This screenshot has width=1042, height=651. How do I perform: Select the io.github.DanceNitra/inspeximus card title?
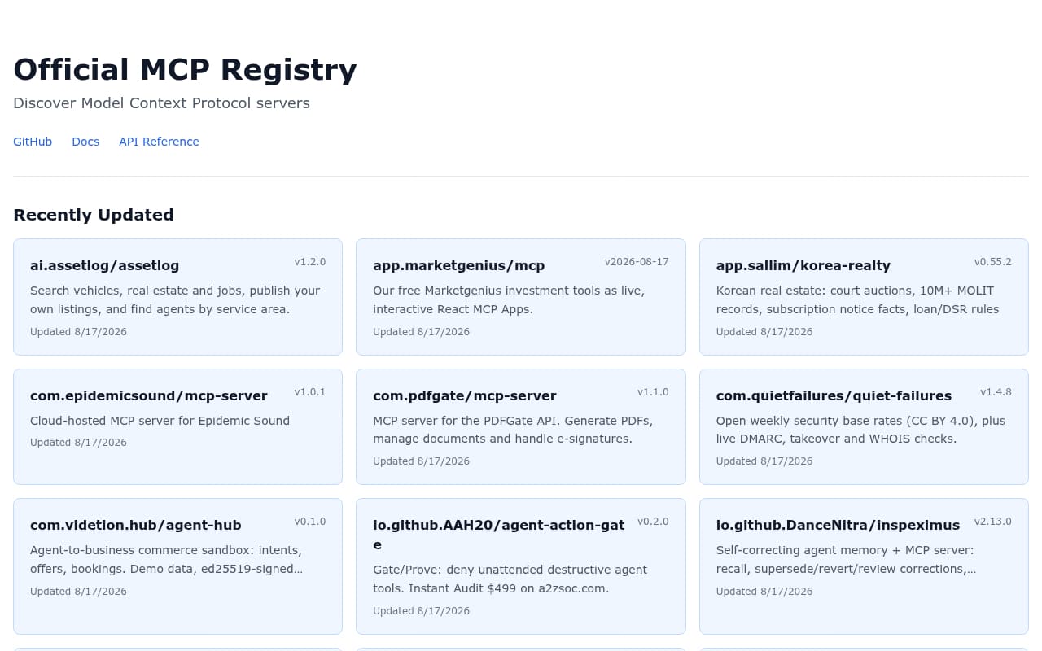point(838,525)
